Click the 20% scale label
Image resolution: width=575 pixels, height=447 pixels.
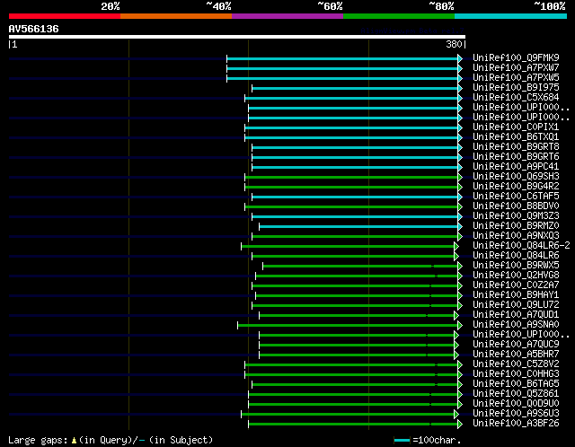[111, 6]
